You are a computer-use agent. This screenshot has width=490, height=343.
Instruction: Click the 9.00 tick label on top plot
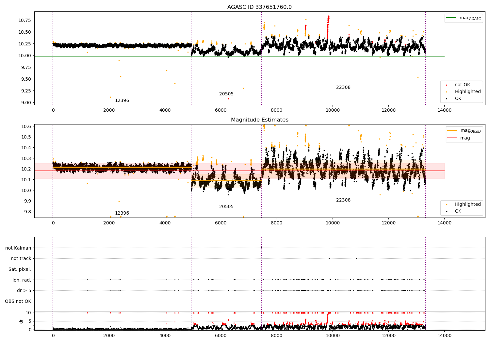point(26,103)
